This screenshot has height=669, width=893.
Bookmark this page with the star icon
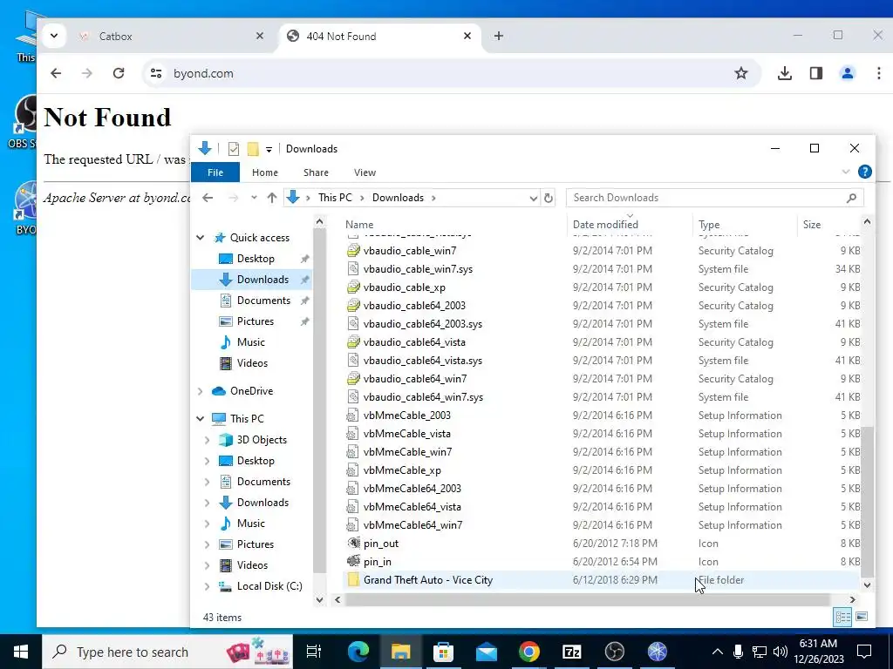pos(740,73)
